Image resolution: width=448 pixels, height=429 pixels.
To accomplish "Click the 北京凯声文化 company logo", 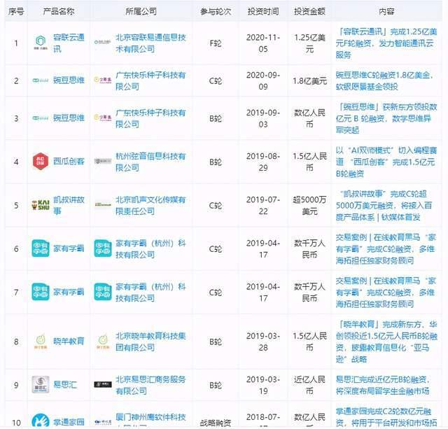I will (103, 205).
